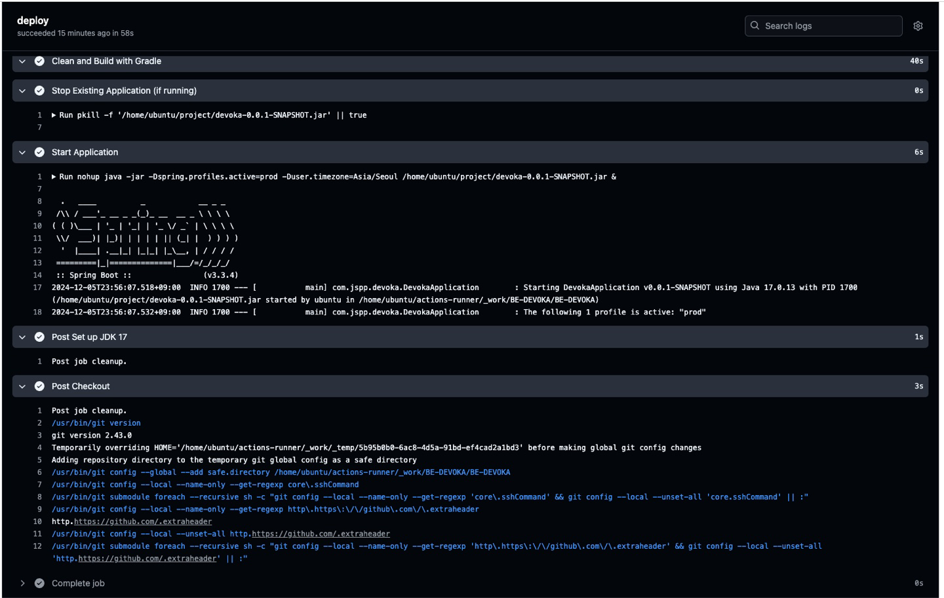This screenshot has height=598, width=944.
Task: Click 'git version 2.43.0' log line
Action: (92, 435)
